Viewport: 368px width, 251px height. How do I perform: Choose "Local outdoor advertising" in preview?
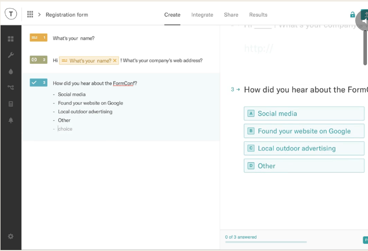coord(304,148)
